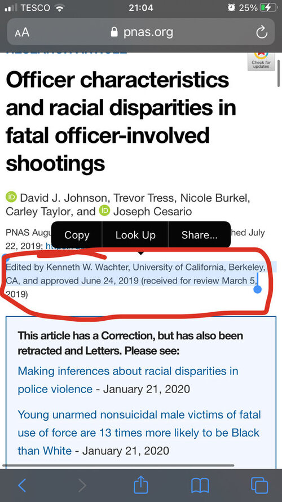
Task: Choose Look Up in the selection popup
Action: pos(135,235)
